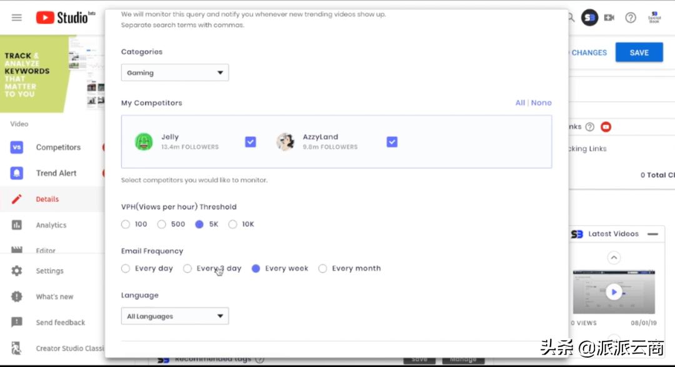Select the 5K VPH threshold
The width and height of the screenshot is (675, 367).
[x=199, y=224]
